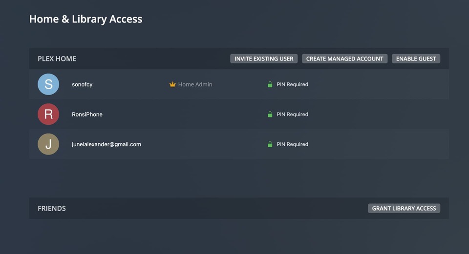This screenshot has width=469, height=254.
Task: Click juneialexander's green lock icon
Action: pos(270,144)
